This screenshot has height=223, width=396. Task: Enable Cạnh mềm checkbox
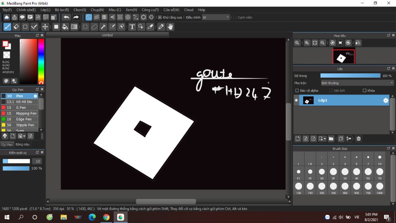tap(235, 17)
